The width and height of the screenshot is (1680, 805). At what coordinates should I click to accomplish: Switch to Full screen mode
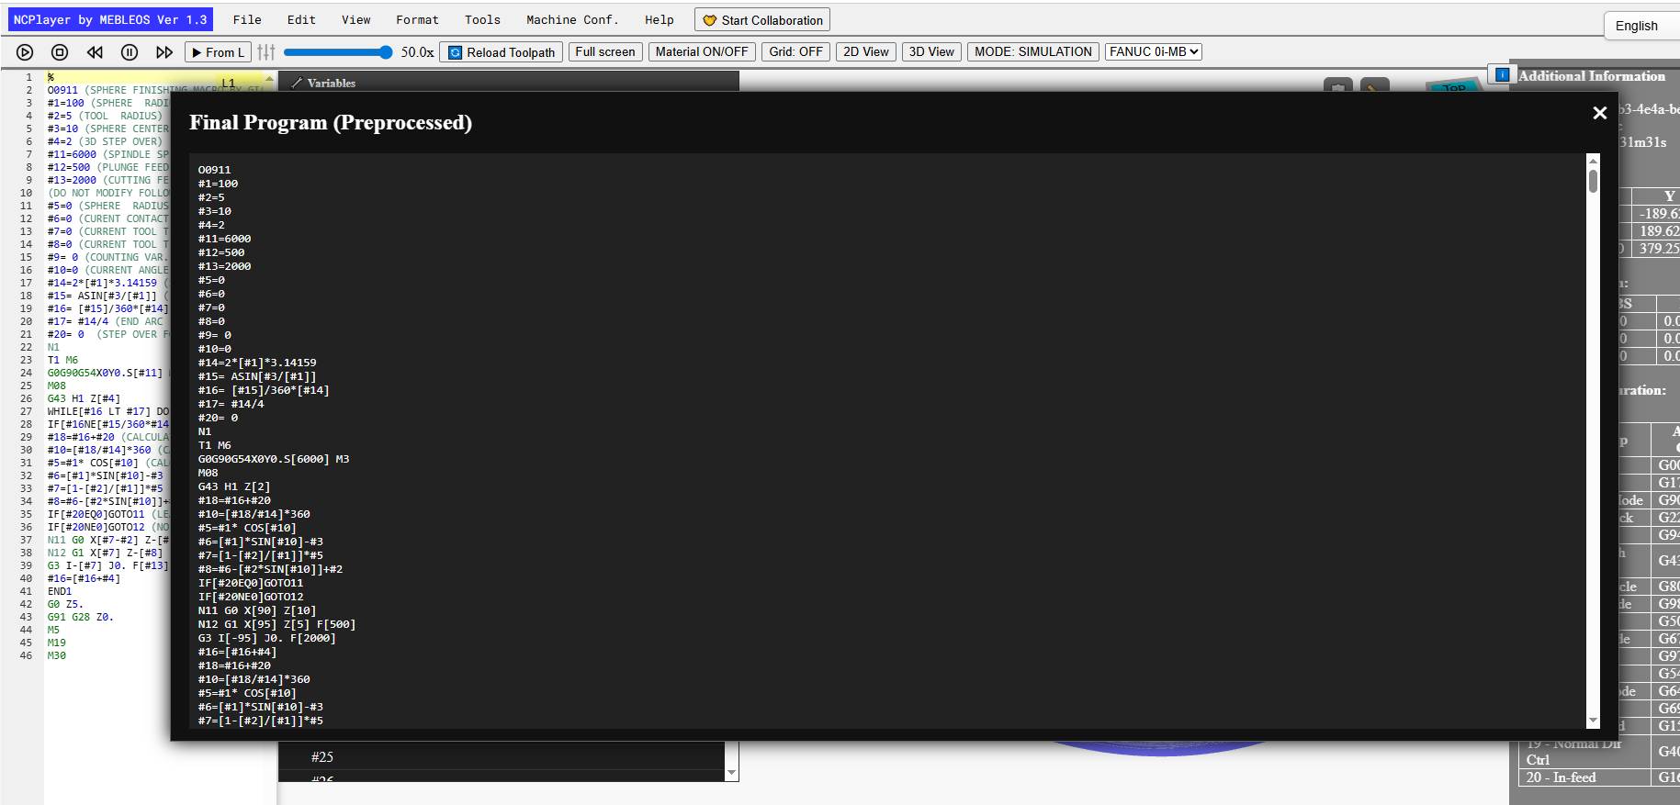604,52
